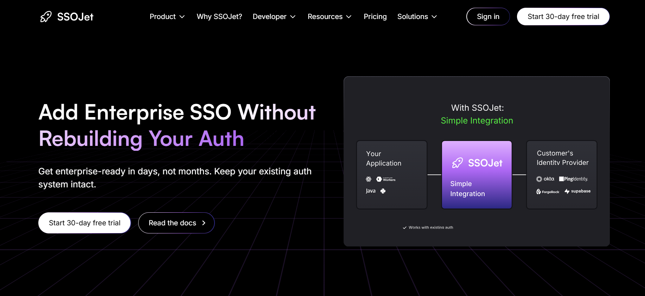Expand the Resources dropdown menu
645x296 pixels.
click(330, 17)
